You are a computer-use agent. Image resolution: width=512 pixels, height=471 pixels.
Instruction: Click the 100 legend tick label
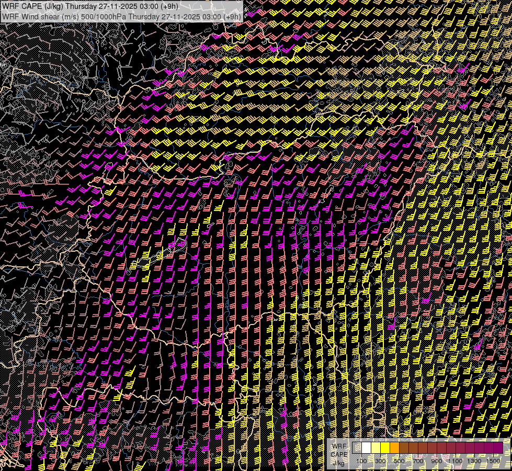coord(361,461)
